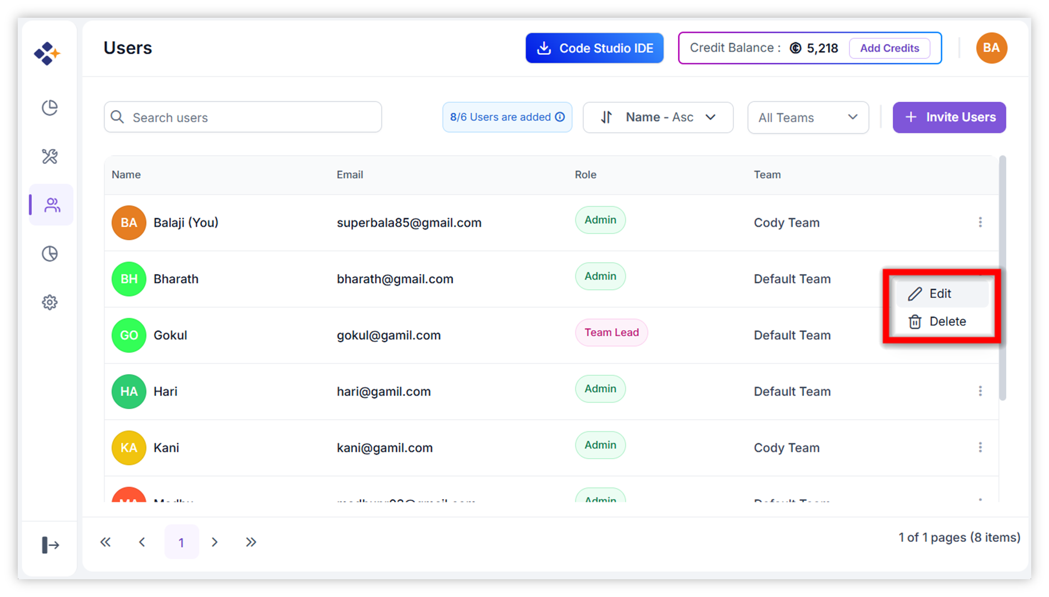Viewport: 1049px width, 597px height.
Task: Click the search magnifier icon
Action: coord(117,117)
